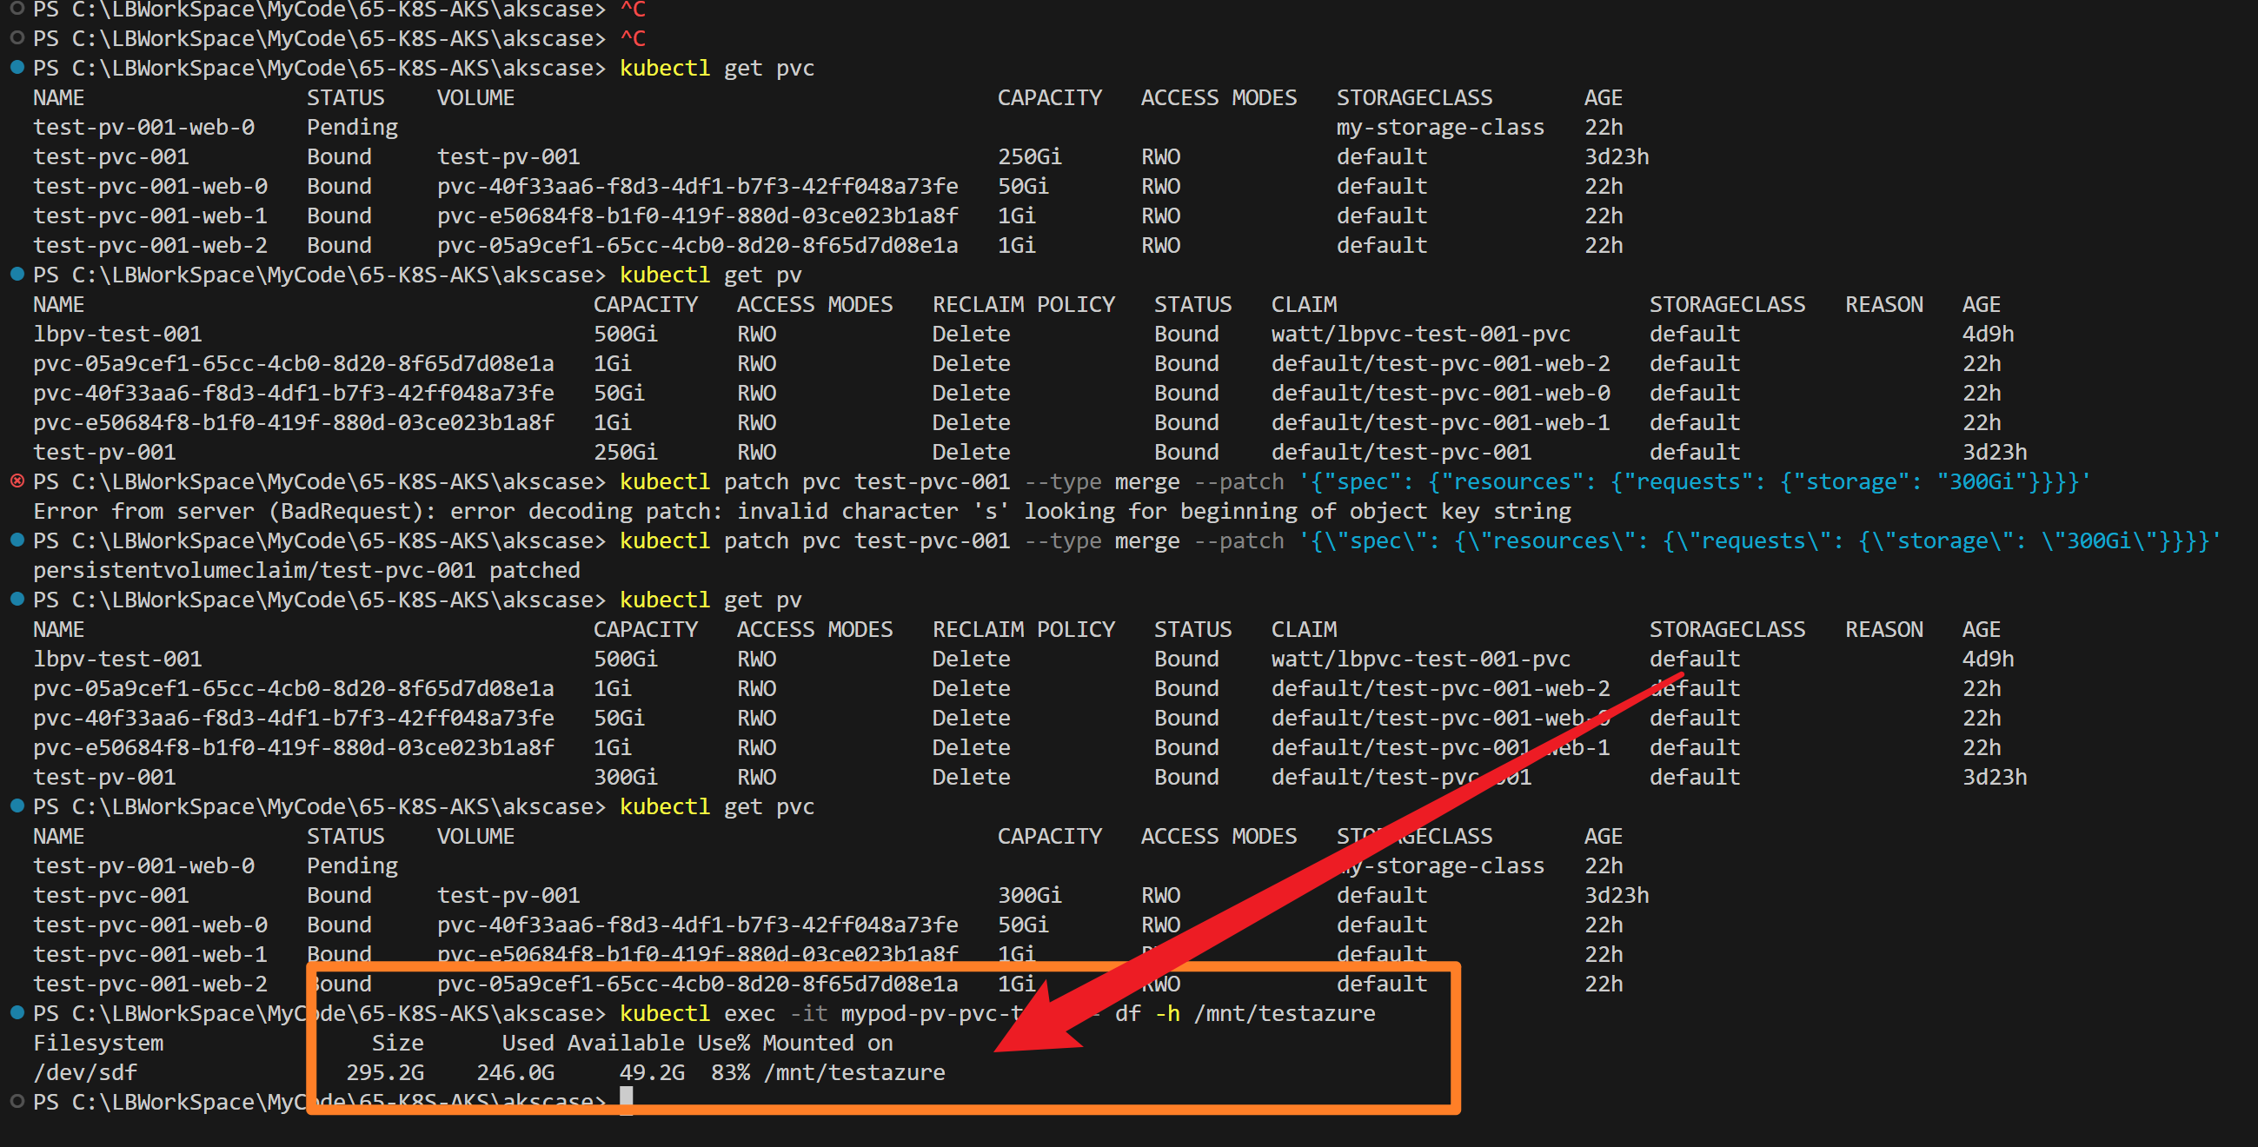Click blue decoration beside first kubectl get pvc
This screenshot has height=1147, width=2258.
tap(17, 68)
